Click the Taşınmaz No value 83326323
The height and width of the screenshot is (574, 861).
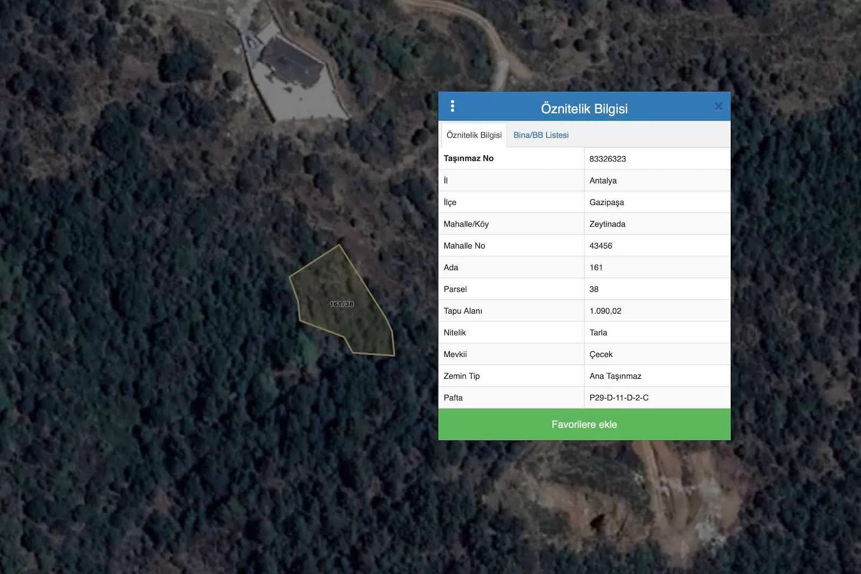[x=608, y=159]
